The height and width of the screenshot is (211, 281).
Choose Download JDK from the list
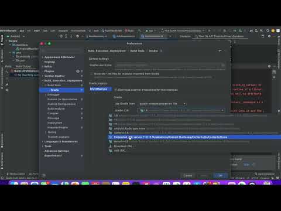pyautogui.click(x=123, y=146)
